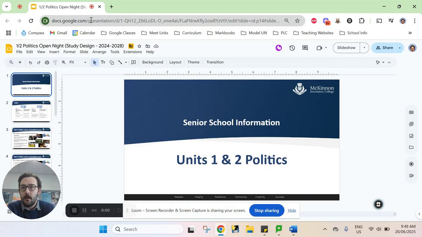Pause the Loom recording
This screenshot has width=422, height=237.
click(84, 210)
